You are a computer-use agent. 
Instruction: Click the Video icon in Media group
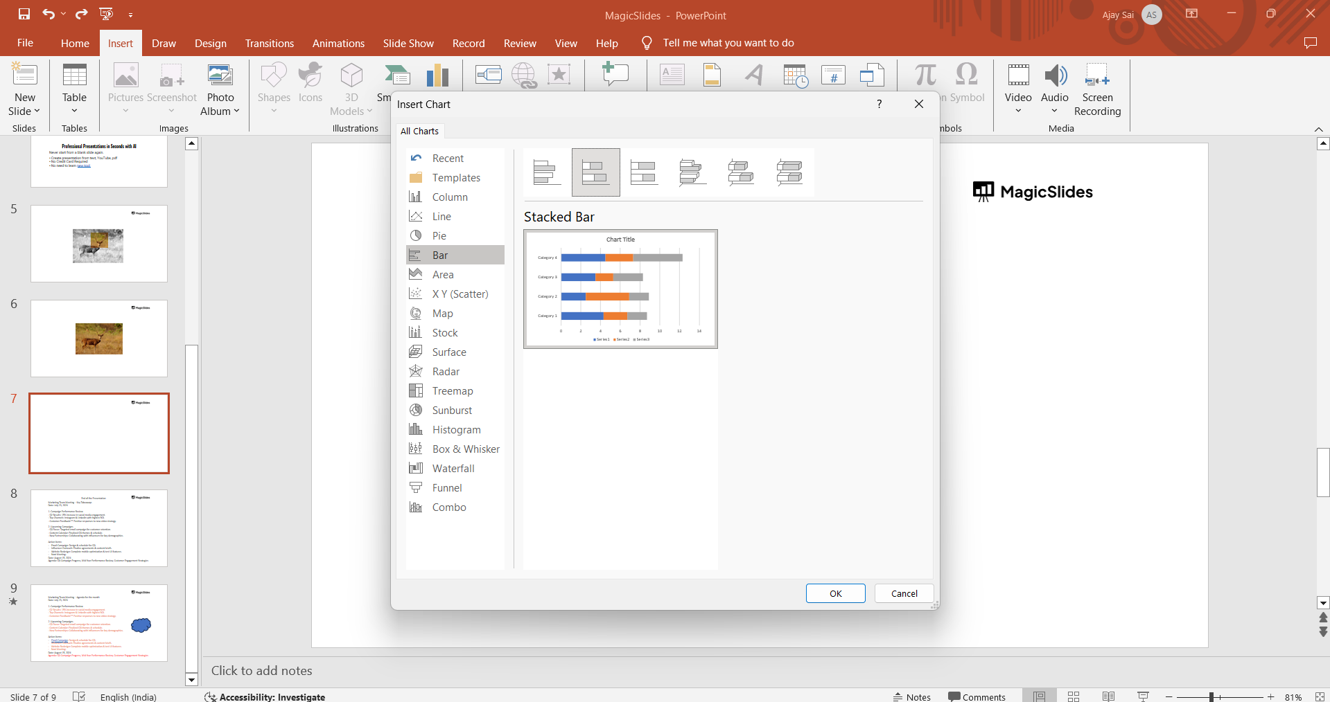pos(1018,76)
